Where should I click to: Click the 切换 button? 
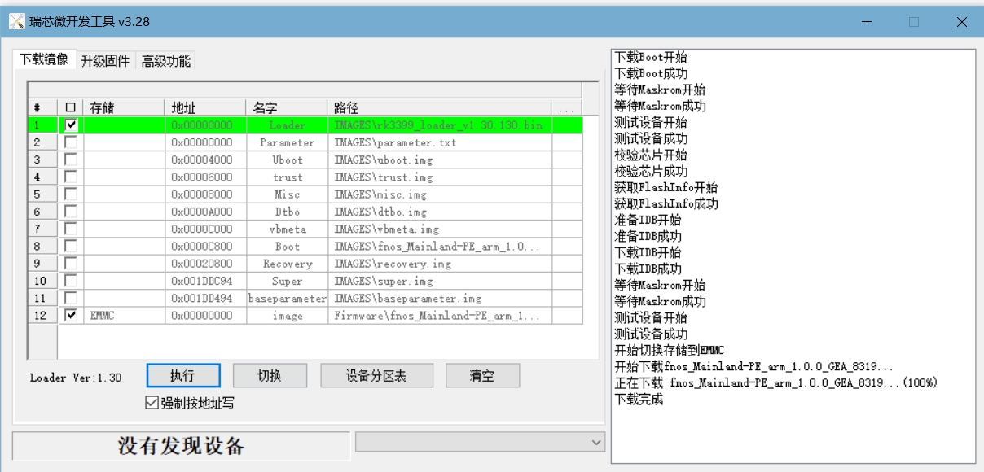[x=270, y=375]
